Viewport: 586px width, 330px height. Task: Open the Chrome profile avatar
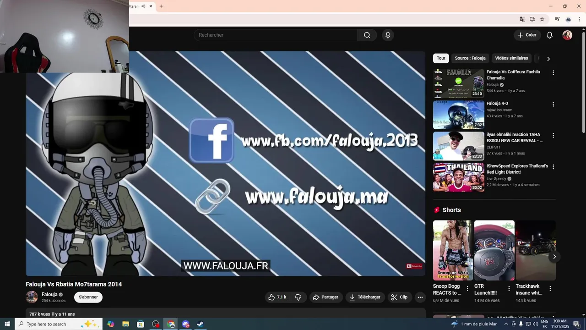coord(568,19)
